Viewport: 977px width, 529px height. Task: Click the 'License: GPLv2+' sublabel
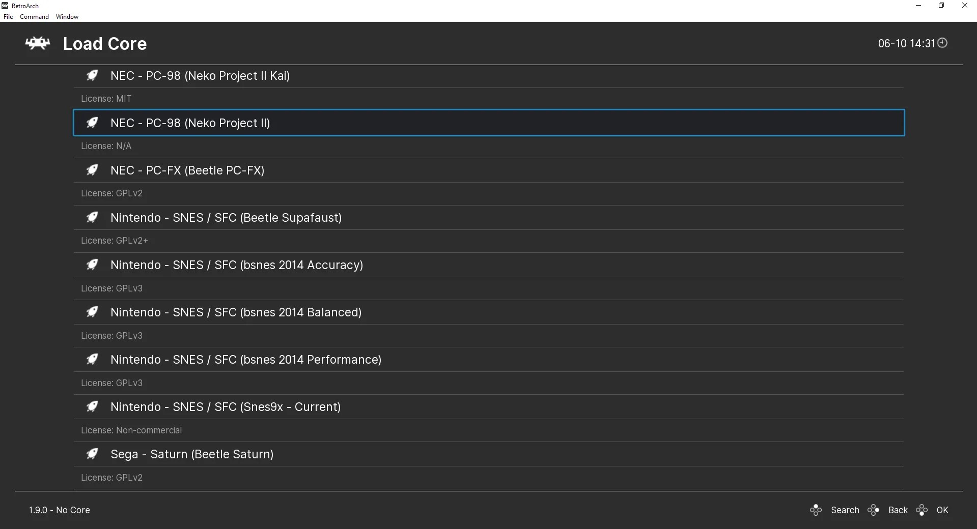tap(114, 241)
